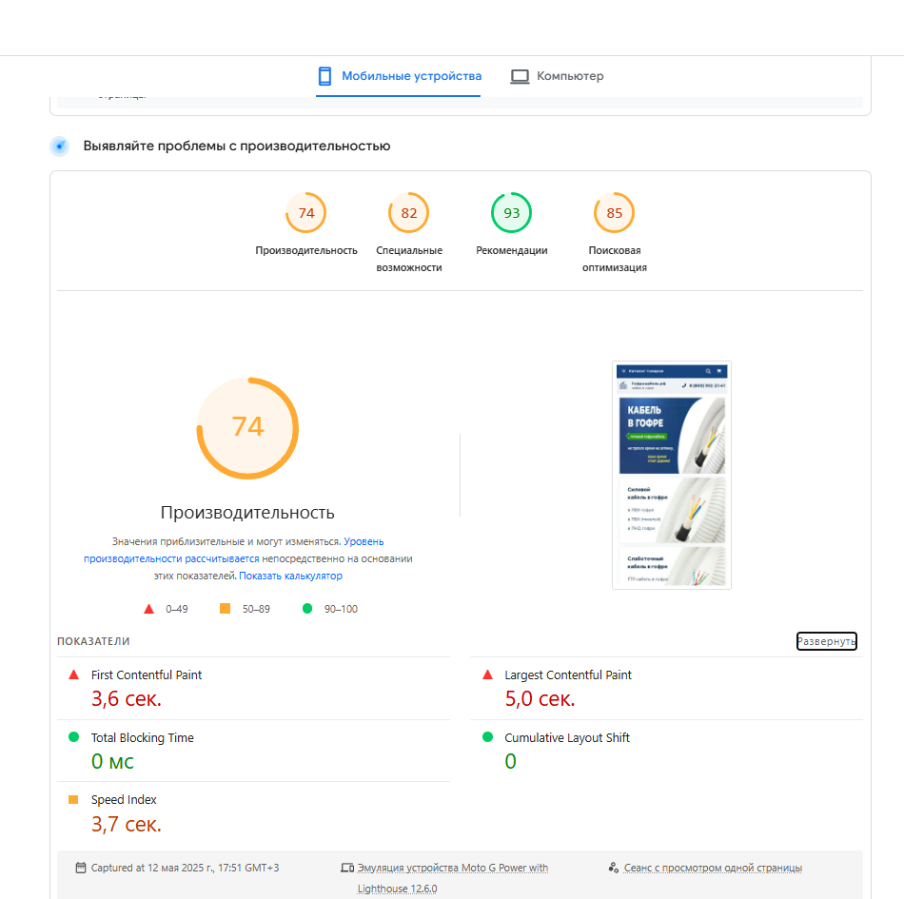Click the large 74 performance gauge
This screenshot has width=904, height=899.
point(247,427)
